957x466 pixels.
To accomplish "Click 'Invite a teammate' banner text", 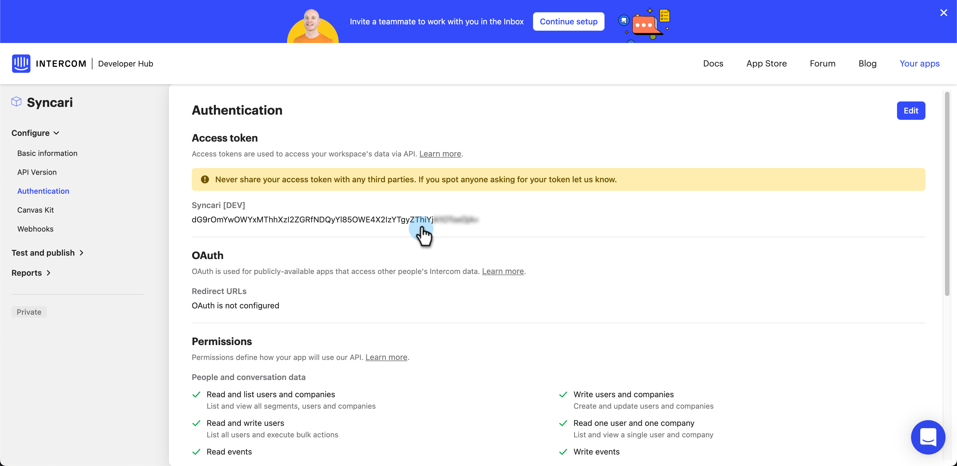I will [x=437, y=21].
